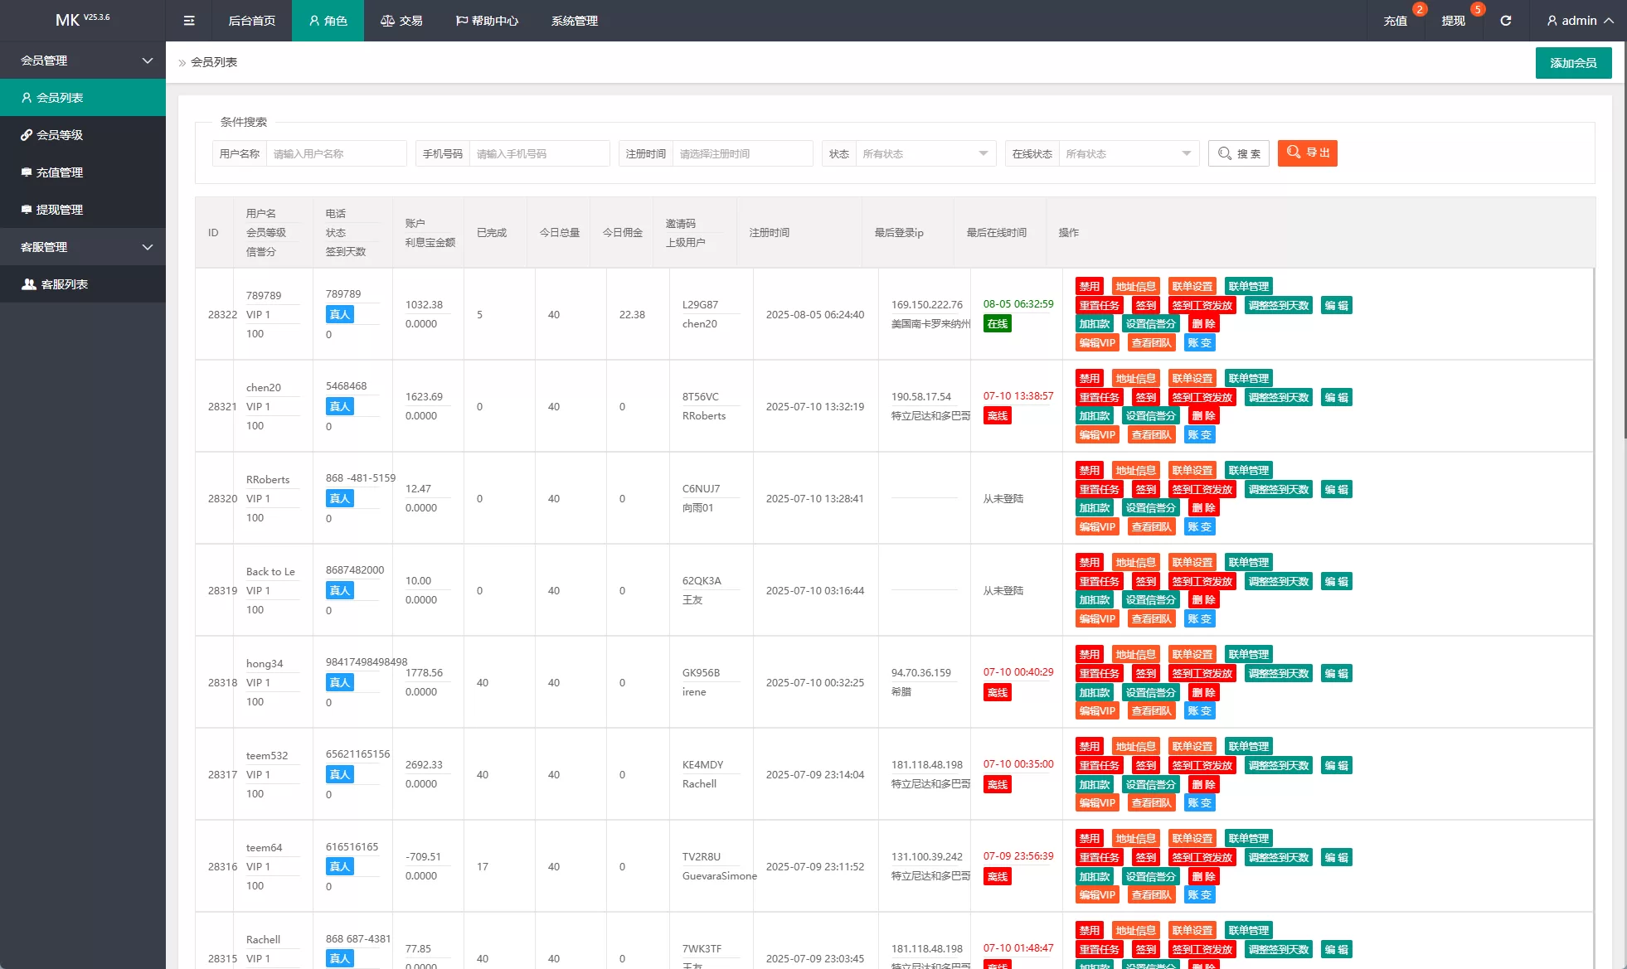Open 提现管理 in the sidebar
Image resolution: width=1627 pixels, height=969 pixels.
[60, 210]
